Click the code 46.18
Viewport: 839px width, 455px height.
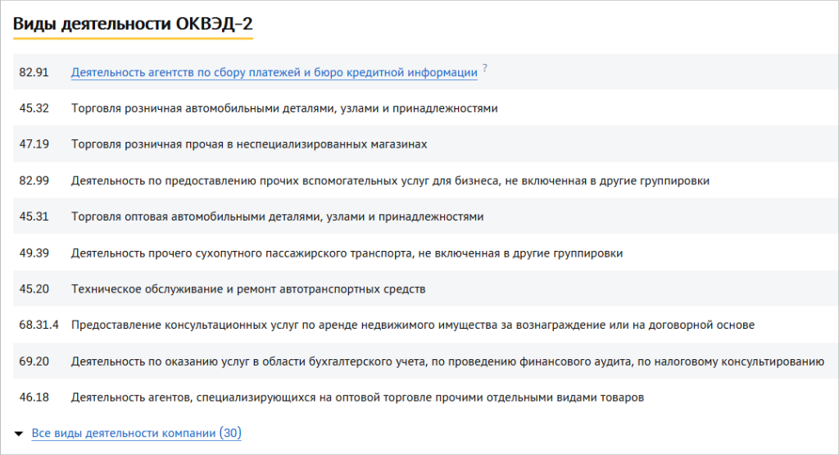point(34,398)
